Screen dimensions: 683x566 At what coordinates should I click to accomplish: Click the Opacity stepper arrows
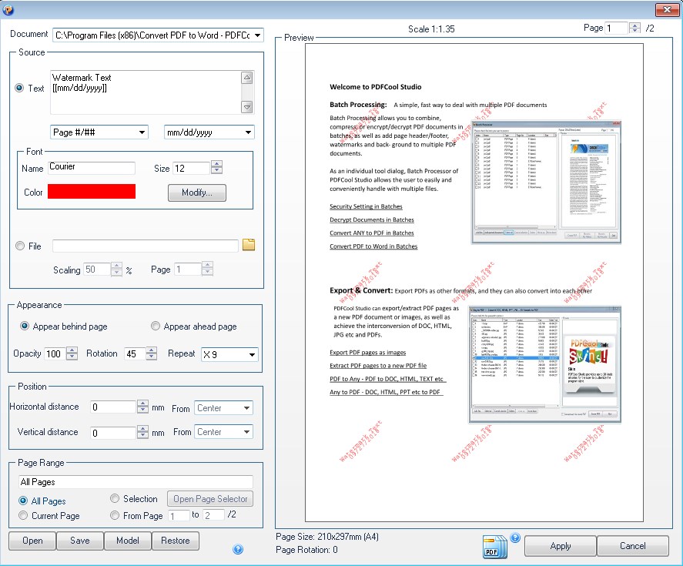click(72, 353)
